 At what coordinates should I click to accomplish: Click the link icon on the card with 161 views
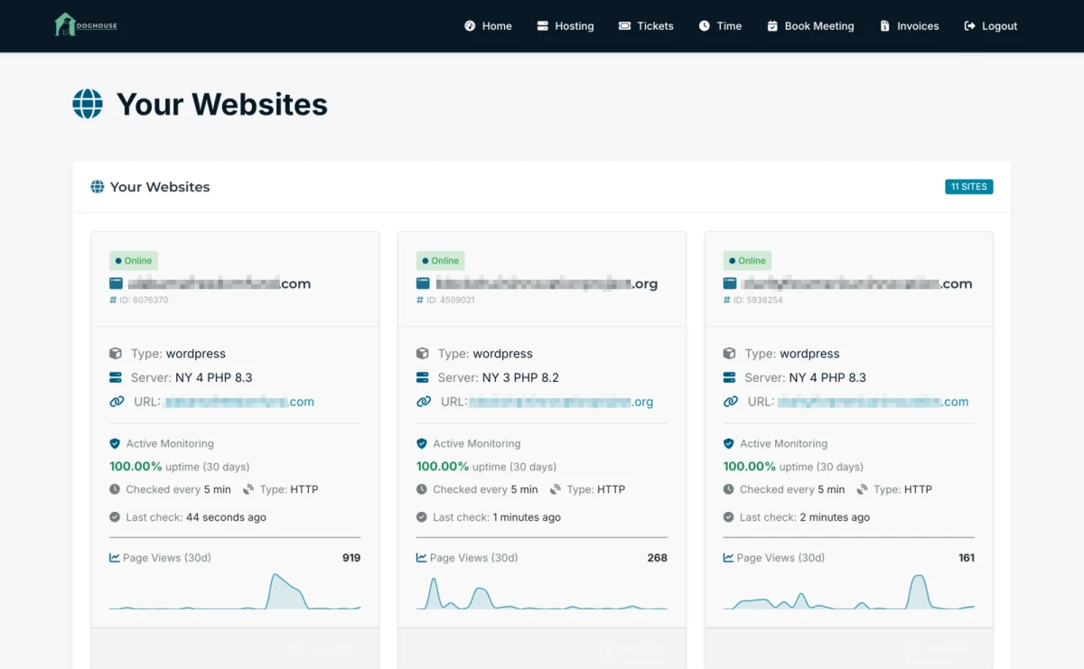click(x=731, y=402)
